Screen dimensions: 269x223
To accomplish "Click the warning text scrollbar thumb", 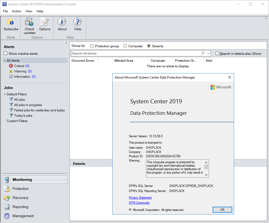I will [x=206, y=167].
